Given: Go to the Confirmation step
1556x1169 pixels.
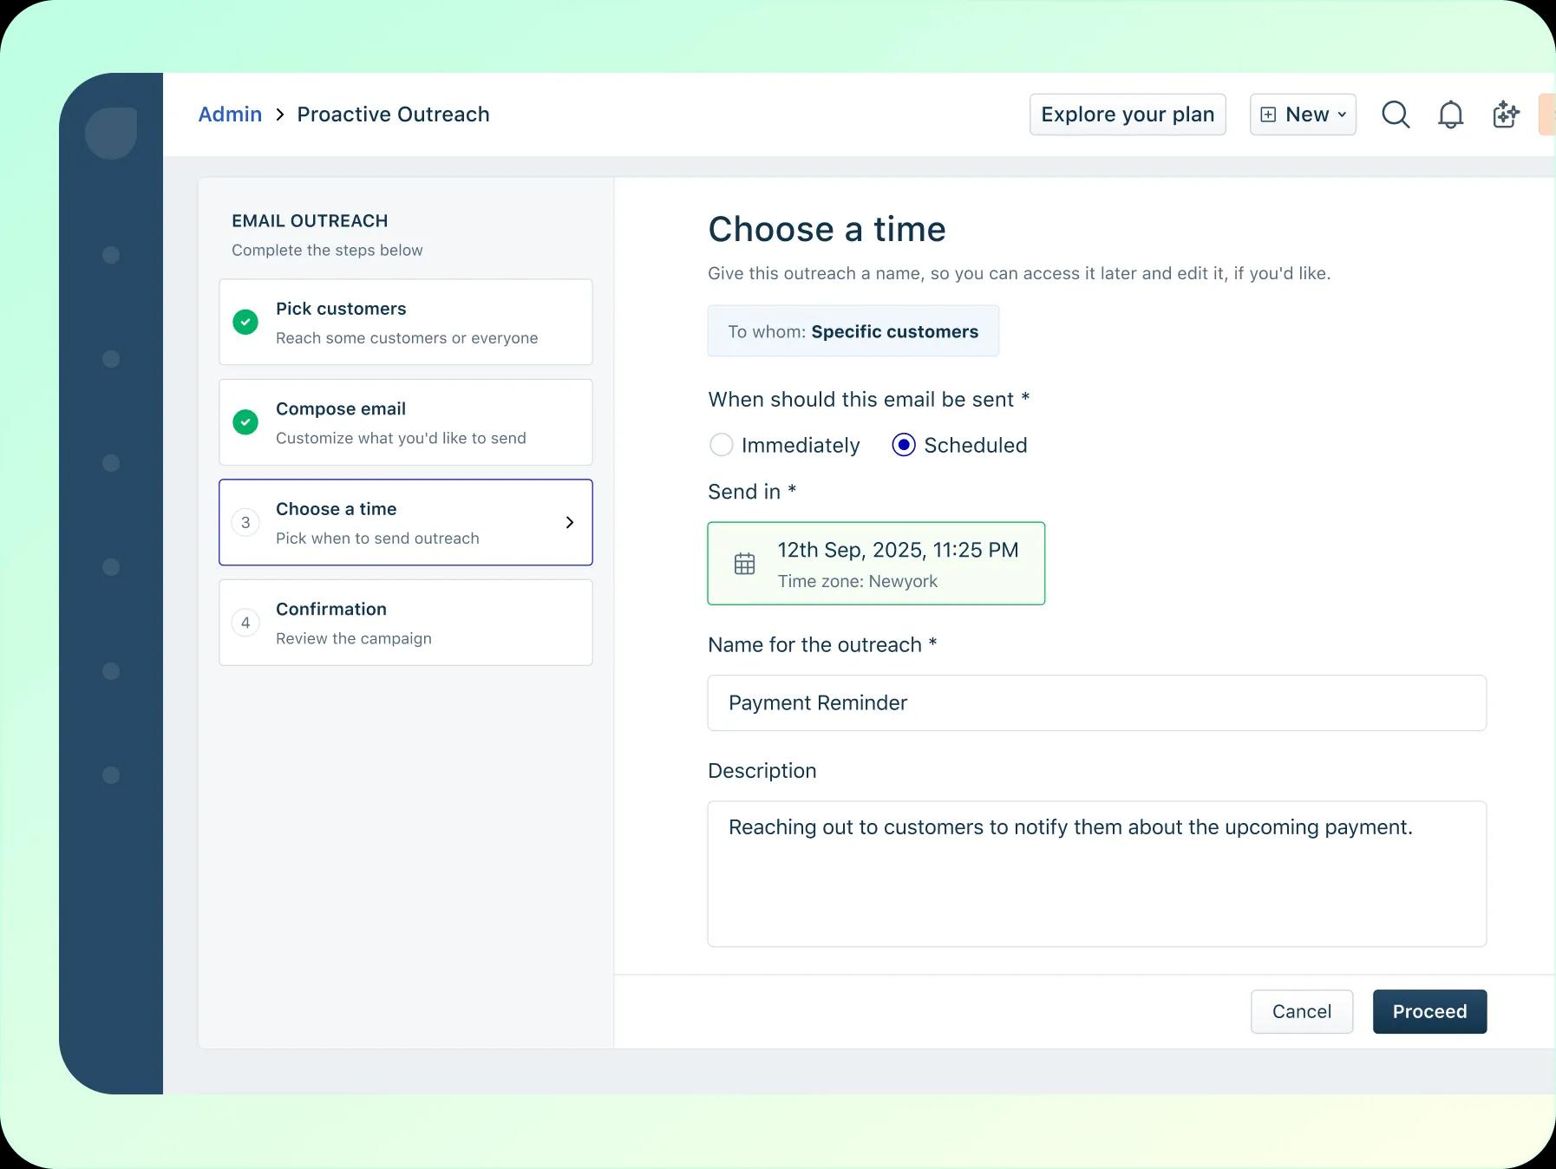Looking at the screenshot, I should pyautogui.click(x=405, y=623).
